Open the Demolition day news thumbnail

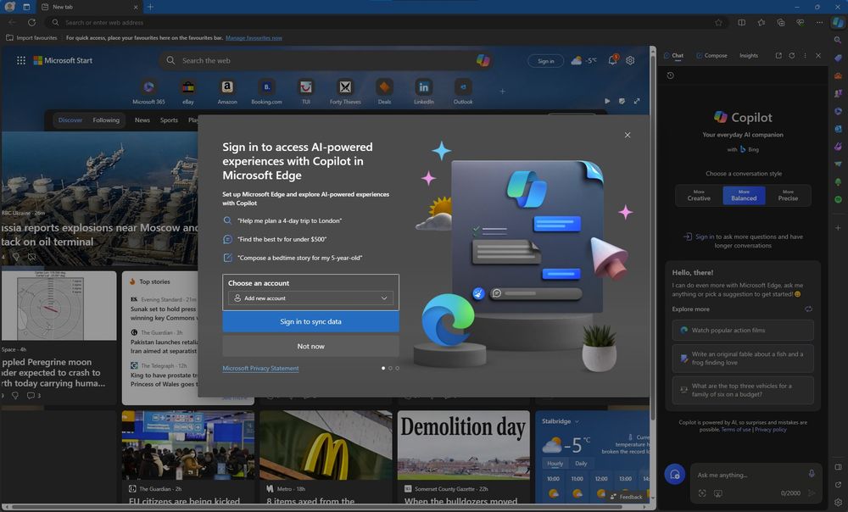[464, 445]
